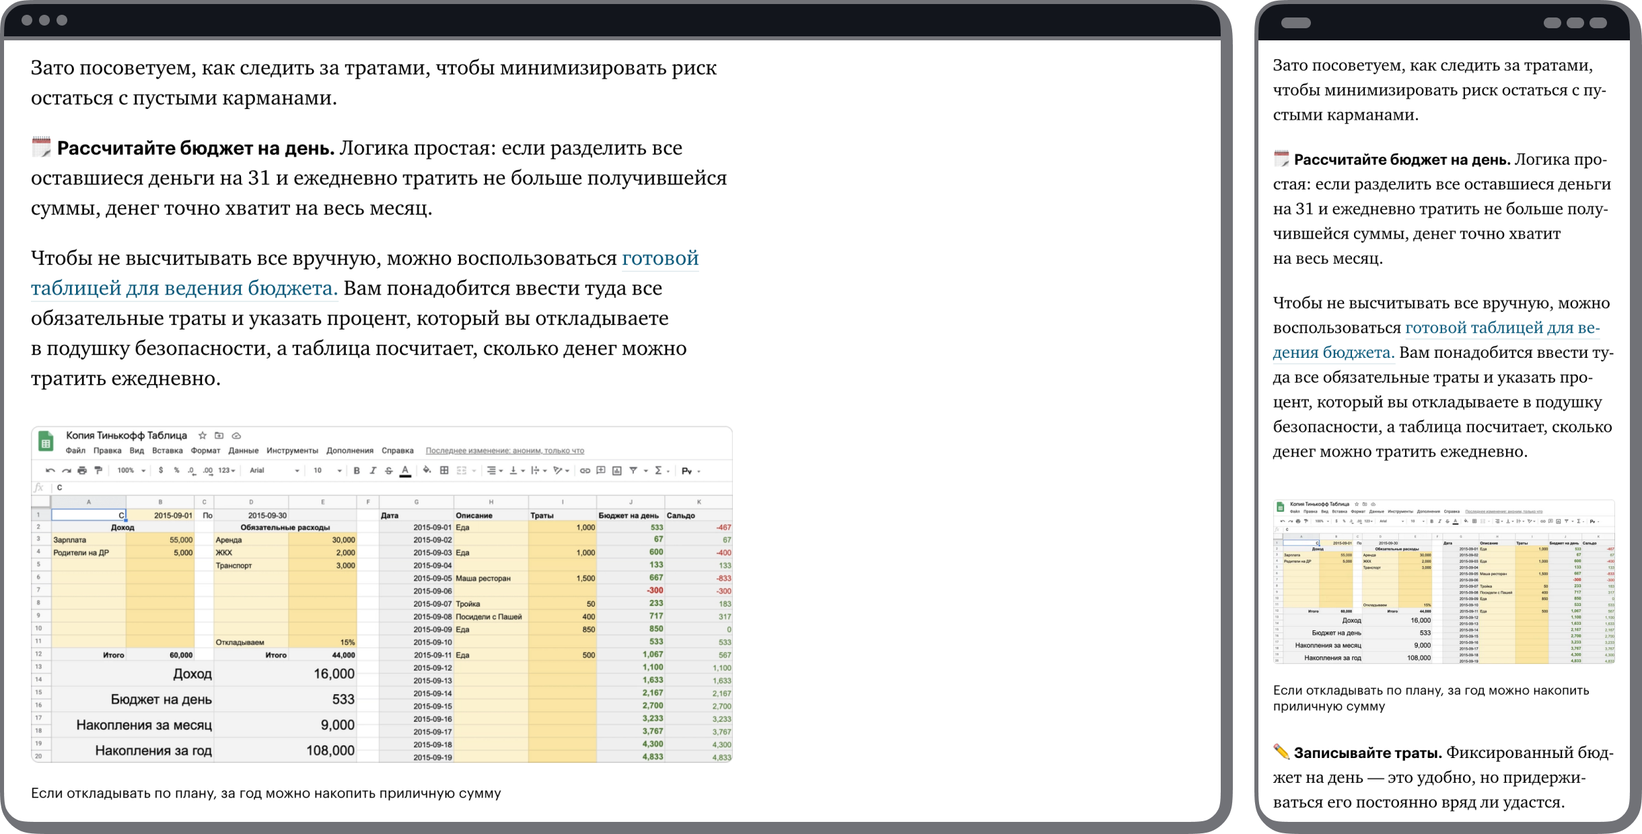The height and width of the screenshot is (834, 1642).
Task: Open the Arial font dropdown
Action: (275, 471)
